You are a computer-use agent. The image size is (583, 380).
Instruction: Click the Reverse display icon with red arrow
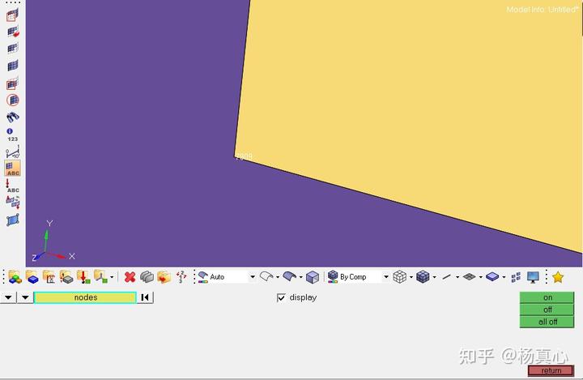coord(13,32)
